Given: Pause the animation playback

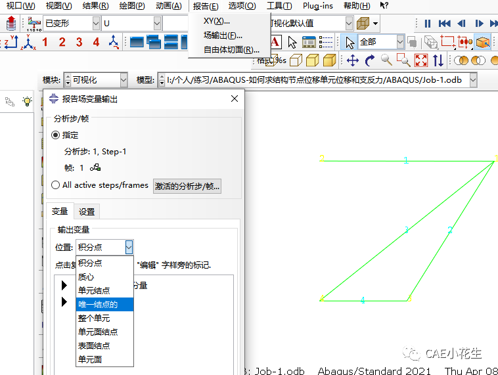Looking at the screenshot, I should pyautogui.click(x=428, y=24).
